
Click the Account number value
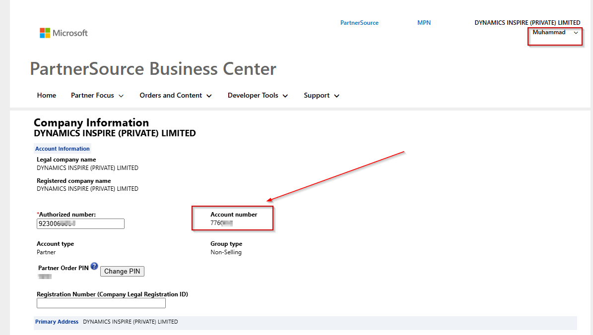pyautogui.click(x=221, y=223)
